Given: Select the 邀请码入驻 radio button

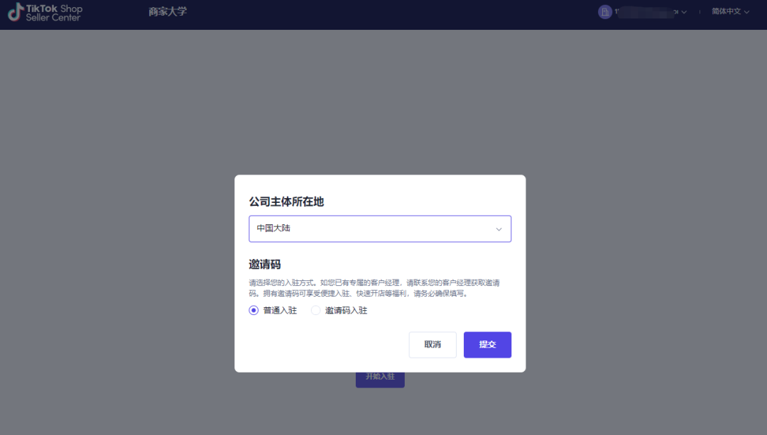Looking at the screenshot, I should [x=315, y=310].
